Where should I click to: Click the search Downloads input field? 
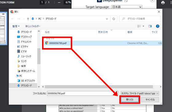[140, 19]
